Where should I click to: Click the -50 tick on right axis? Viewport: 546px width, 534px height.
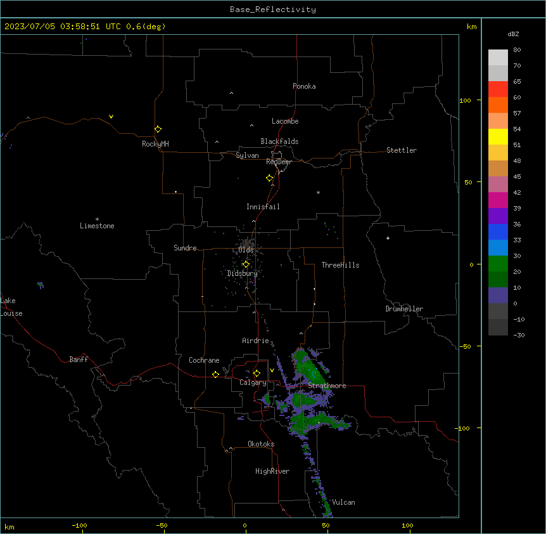[465, 346]
